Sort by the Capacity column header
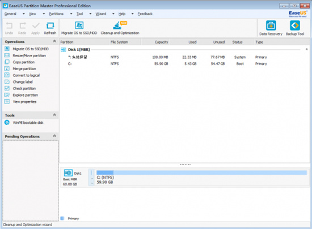 [x=155, y=42]
